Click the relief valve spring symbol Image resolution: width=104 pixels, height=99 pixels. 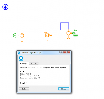[x=50, y=35]
